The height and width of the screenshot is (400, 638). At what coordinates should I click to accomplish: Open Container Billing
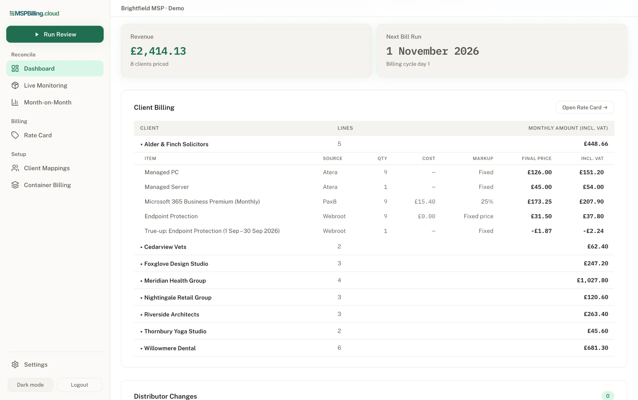(55, 185)
